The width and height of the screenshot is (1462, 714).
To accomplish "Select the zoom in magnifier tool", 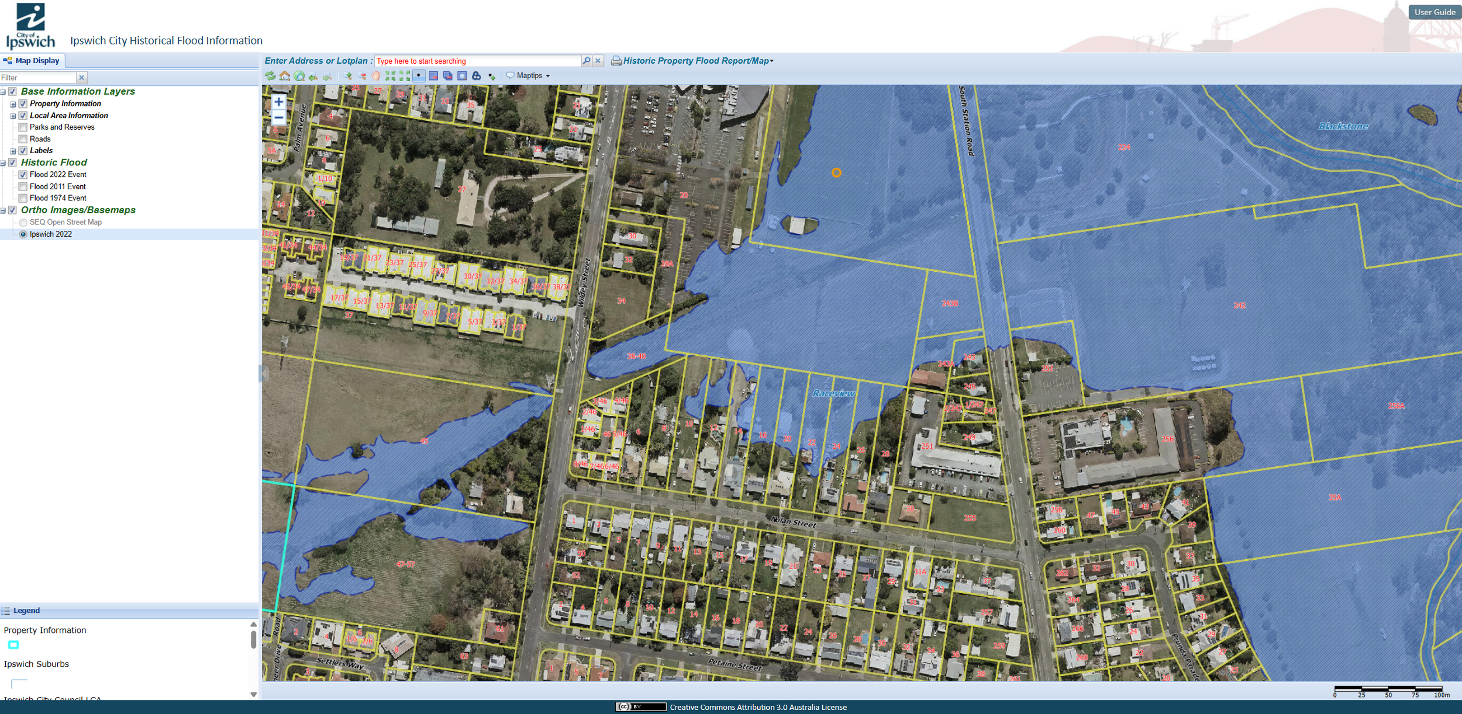I will tap(348, 76).
